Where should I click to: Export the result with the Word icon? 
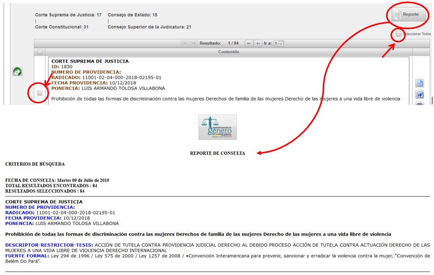(x=419, y=95)
